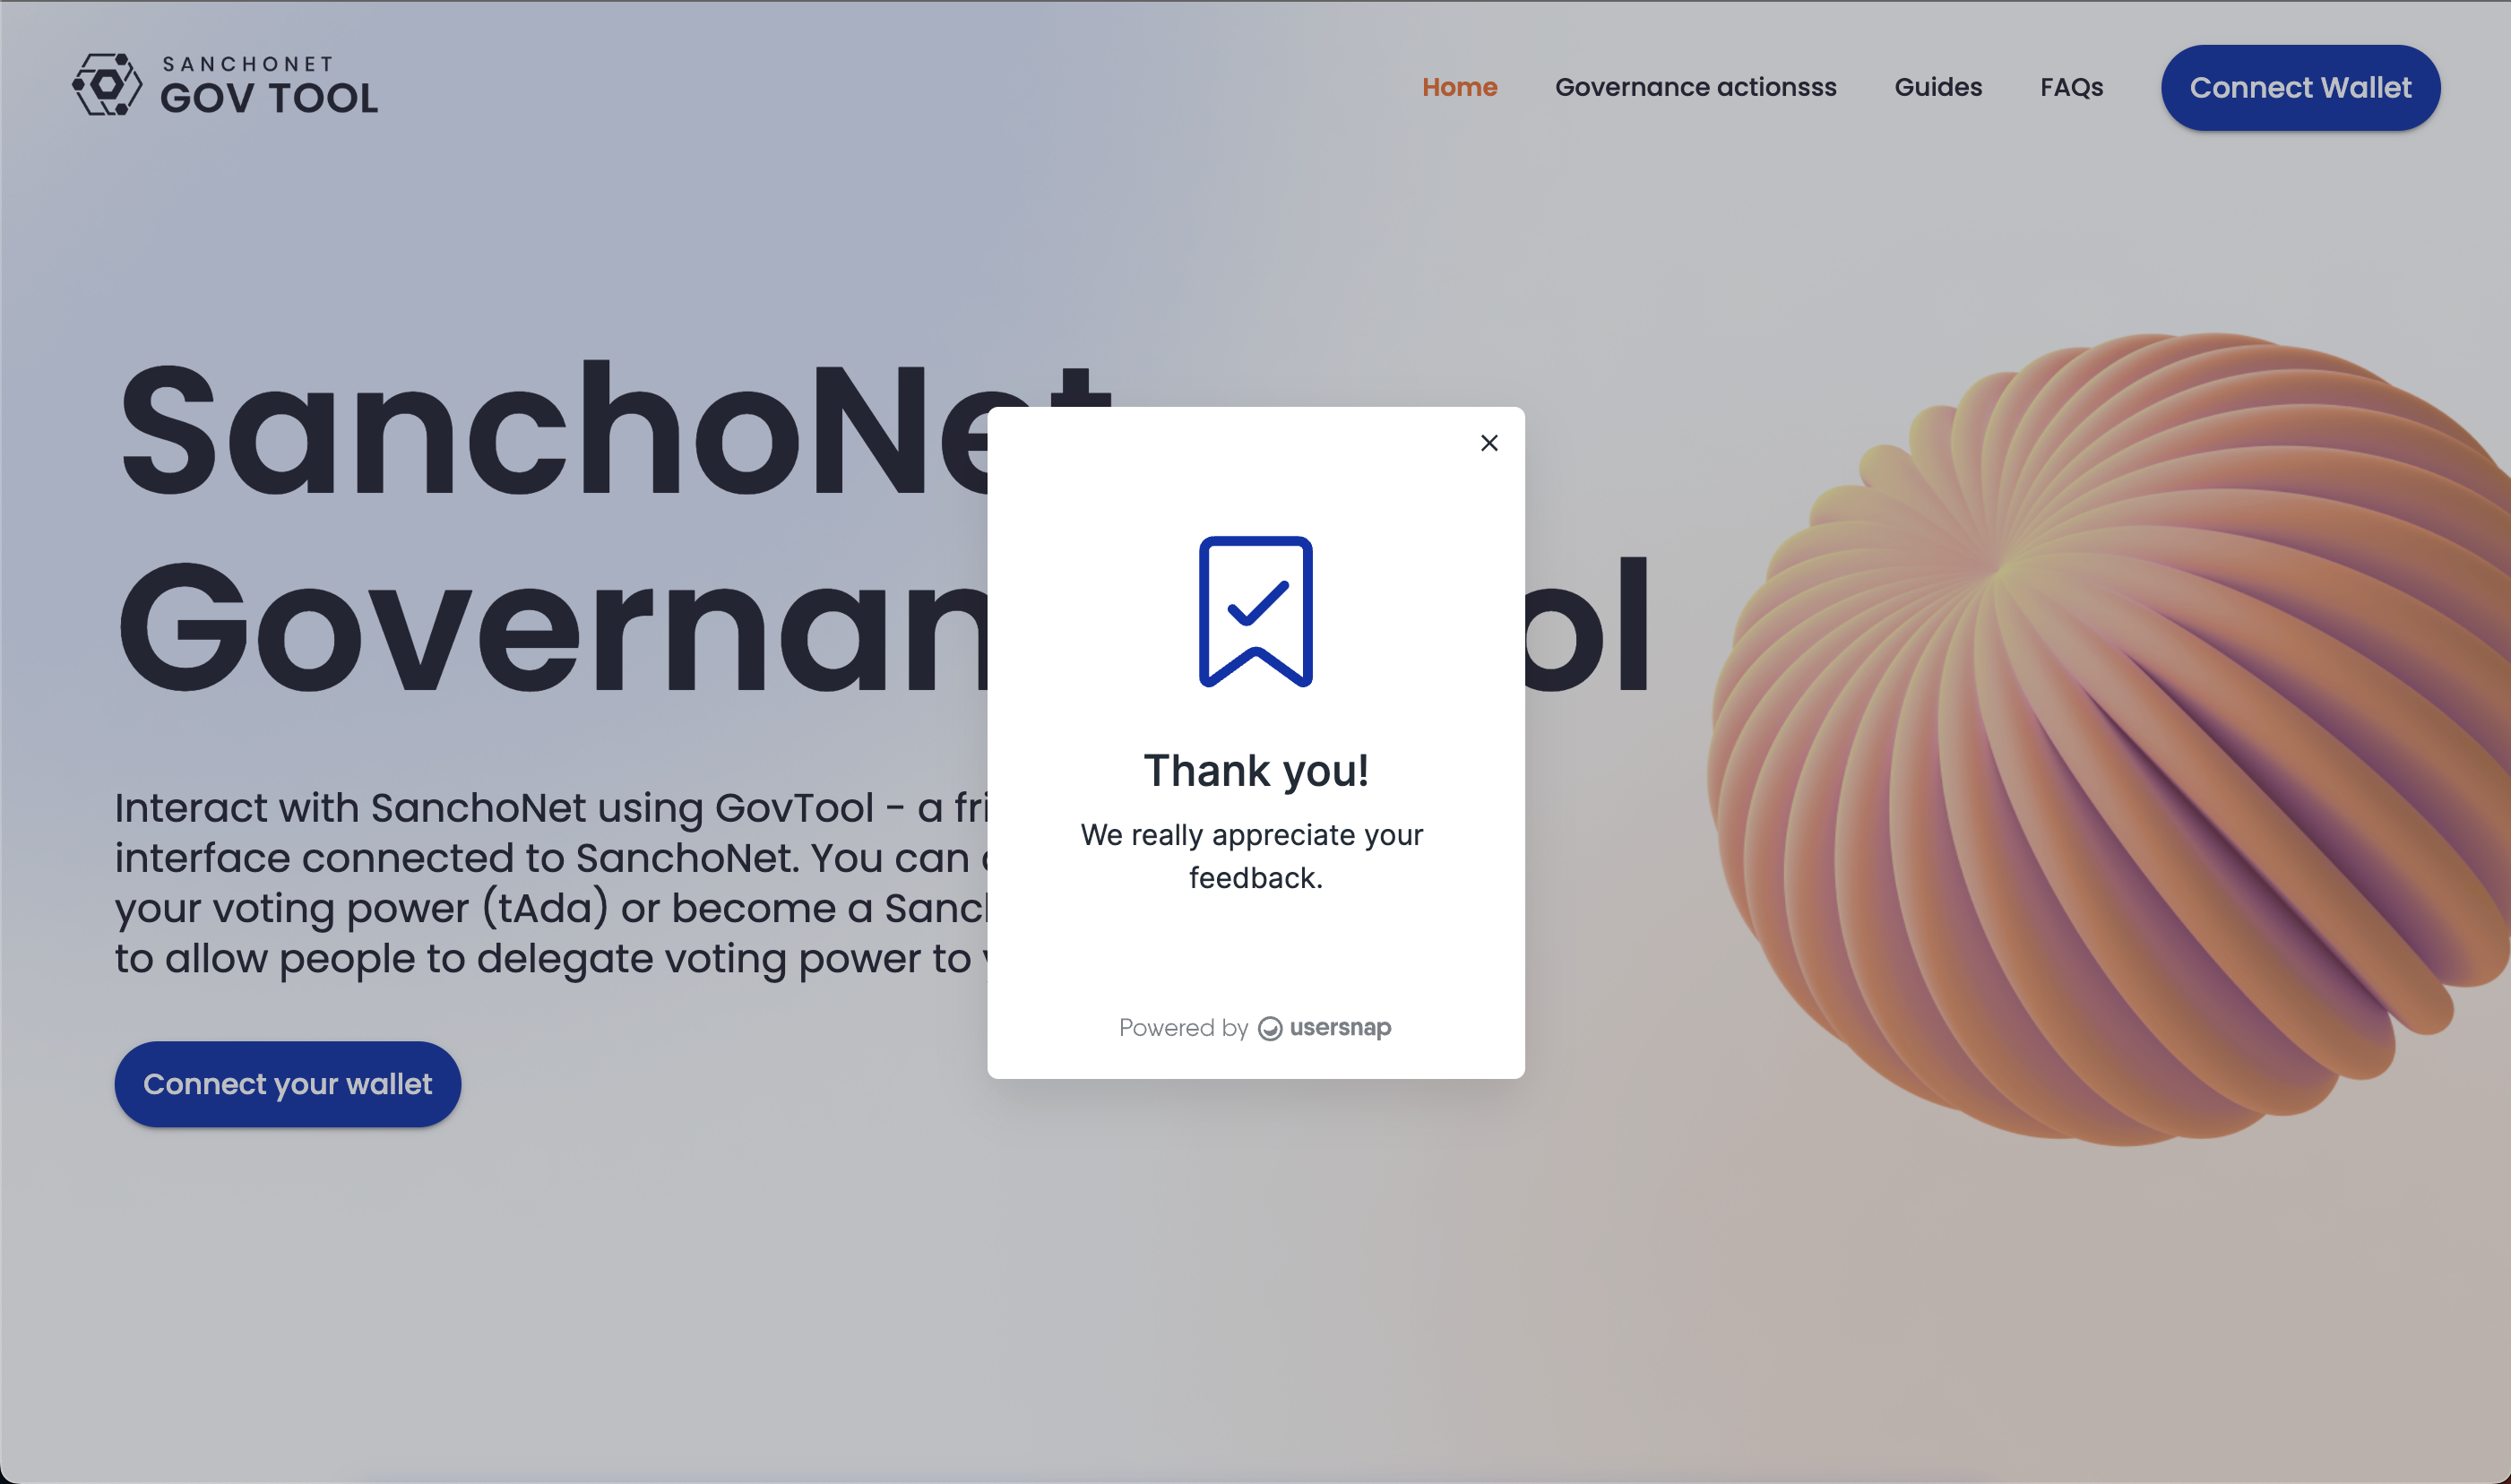2511x1484 pixels.
Task: Click the GOV TOOL logo text
Action: coord(269,98)
